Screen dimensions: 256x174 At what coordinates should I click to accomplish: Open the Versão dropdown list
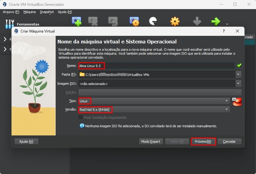point(154,109)
